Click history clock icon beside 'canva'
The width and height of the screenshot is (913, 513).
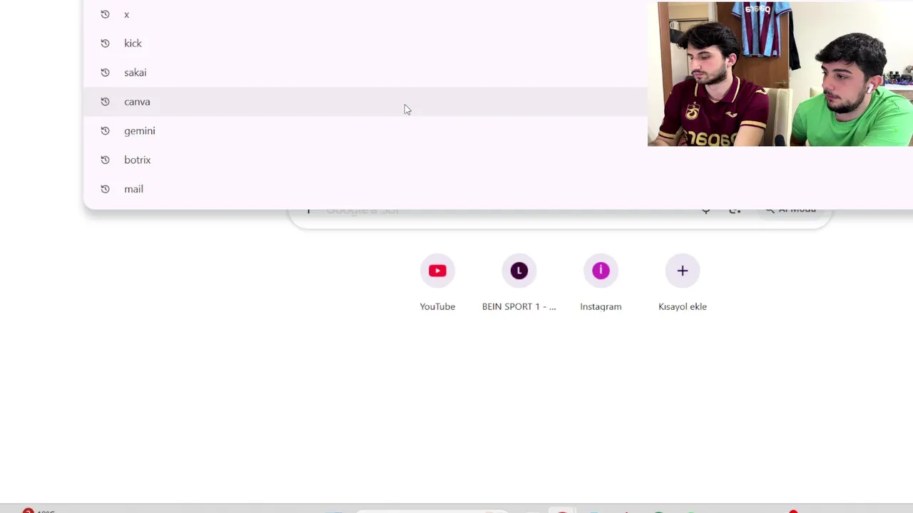pyautogui.click(x=105, y=102)
